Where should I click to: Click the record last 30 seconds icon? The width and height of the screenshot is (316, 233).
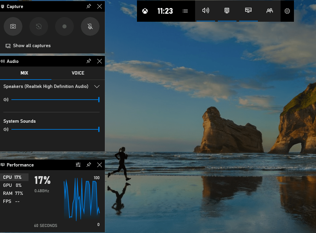click(x=39, y=26)
